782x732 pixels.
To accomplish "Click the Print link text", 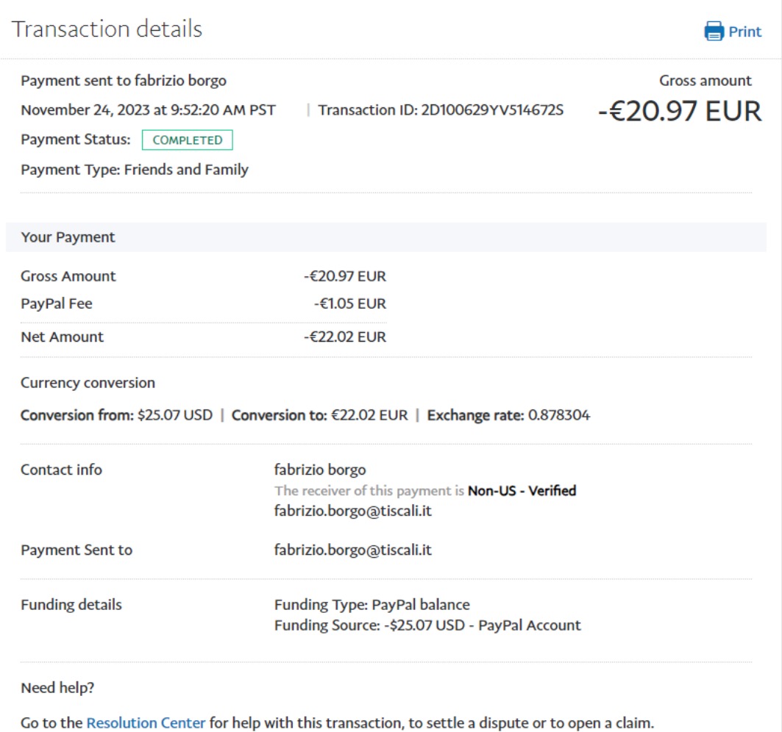I will coord(744,32).
